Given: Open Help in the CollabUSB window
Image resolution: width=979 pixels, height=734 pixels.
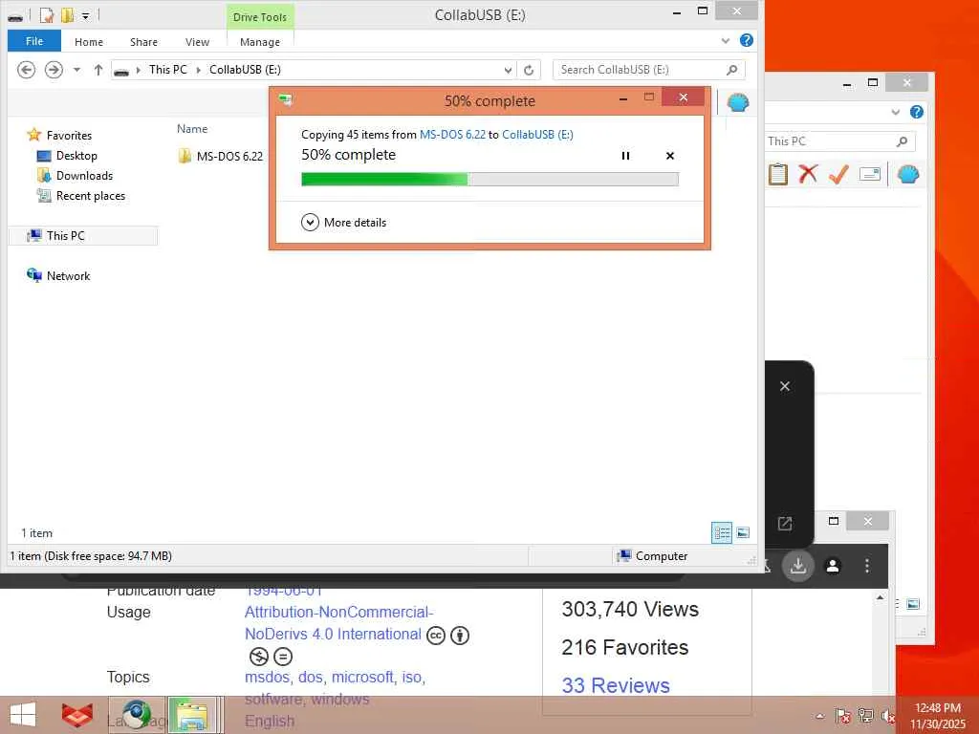Looking at the screenshot, I should pyautogui.click(x=746, y=40).
